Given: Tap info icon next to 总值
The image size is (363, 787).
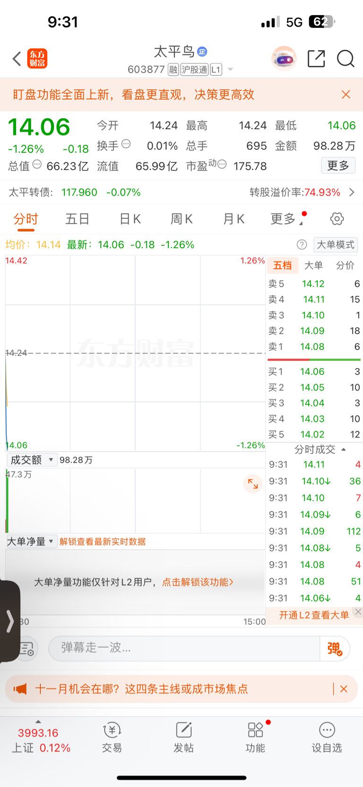Looking at the screenshot, I should [x=37, y=164].
